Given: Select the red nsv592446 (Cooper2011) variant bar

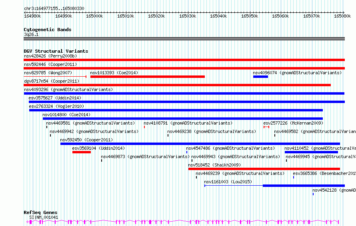Looking at the screenshot, I should 184,68.
